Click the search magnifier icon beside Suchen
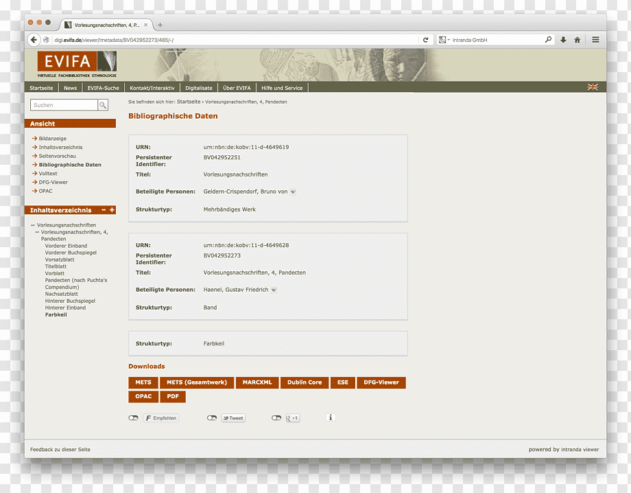Screen dimensions: 631x493 103,105
